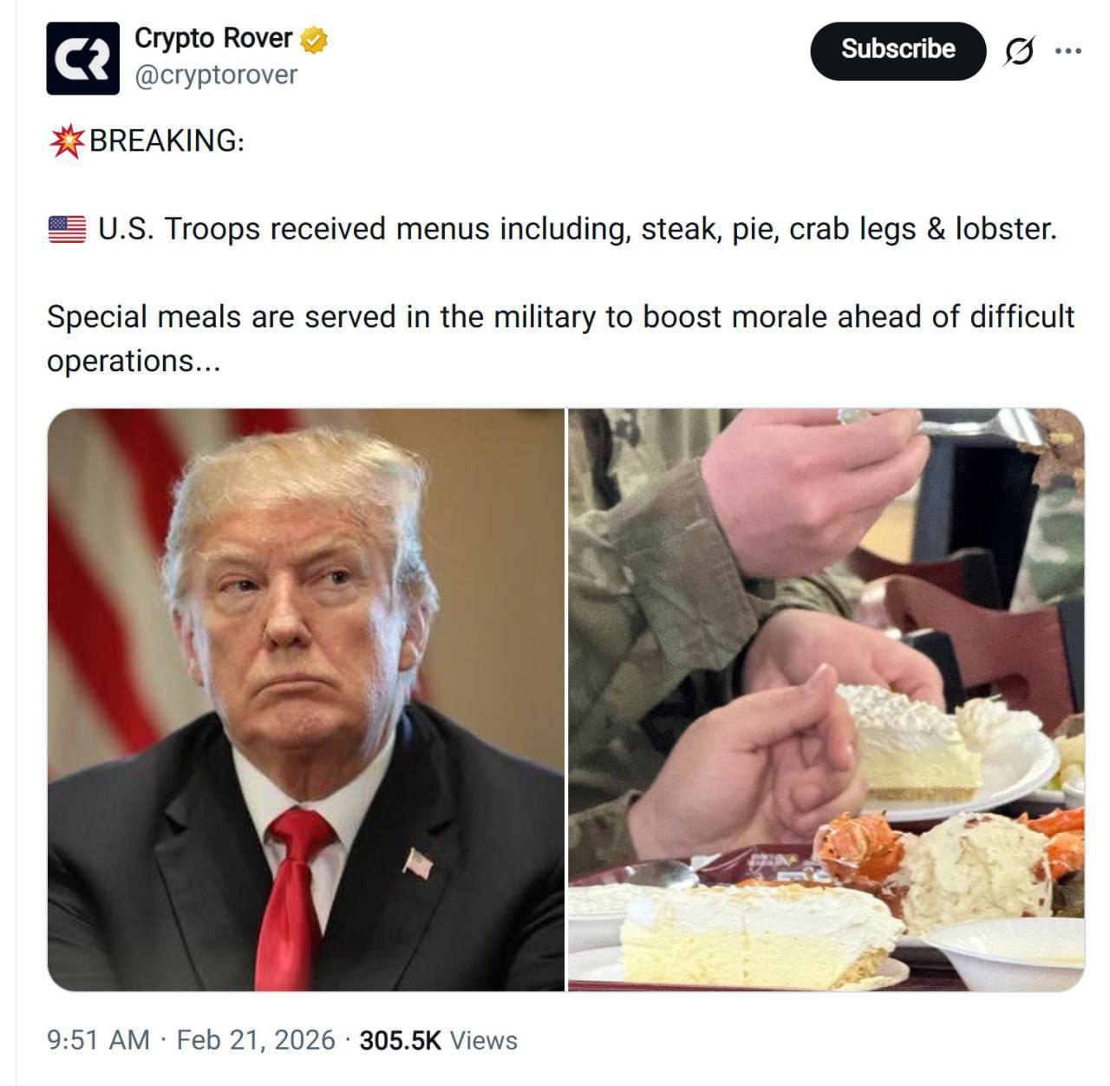Image resolution: width=1110 pixels, height=1086 pixels.
Task: Open the three-dot more options menu
Action: point(1068,51)
